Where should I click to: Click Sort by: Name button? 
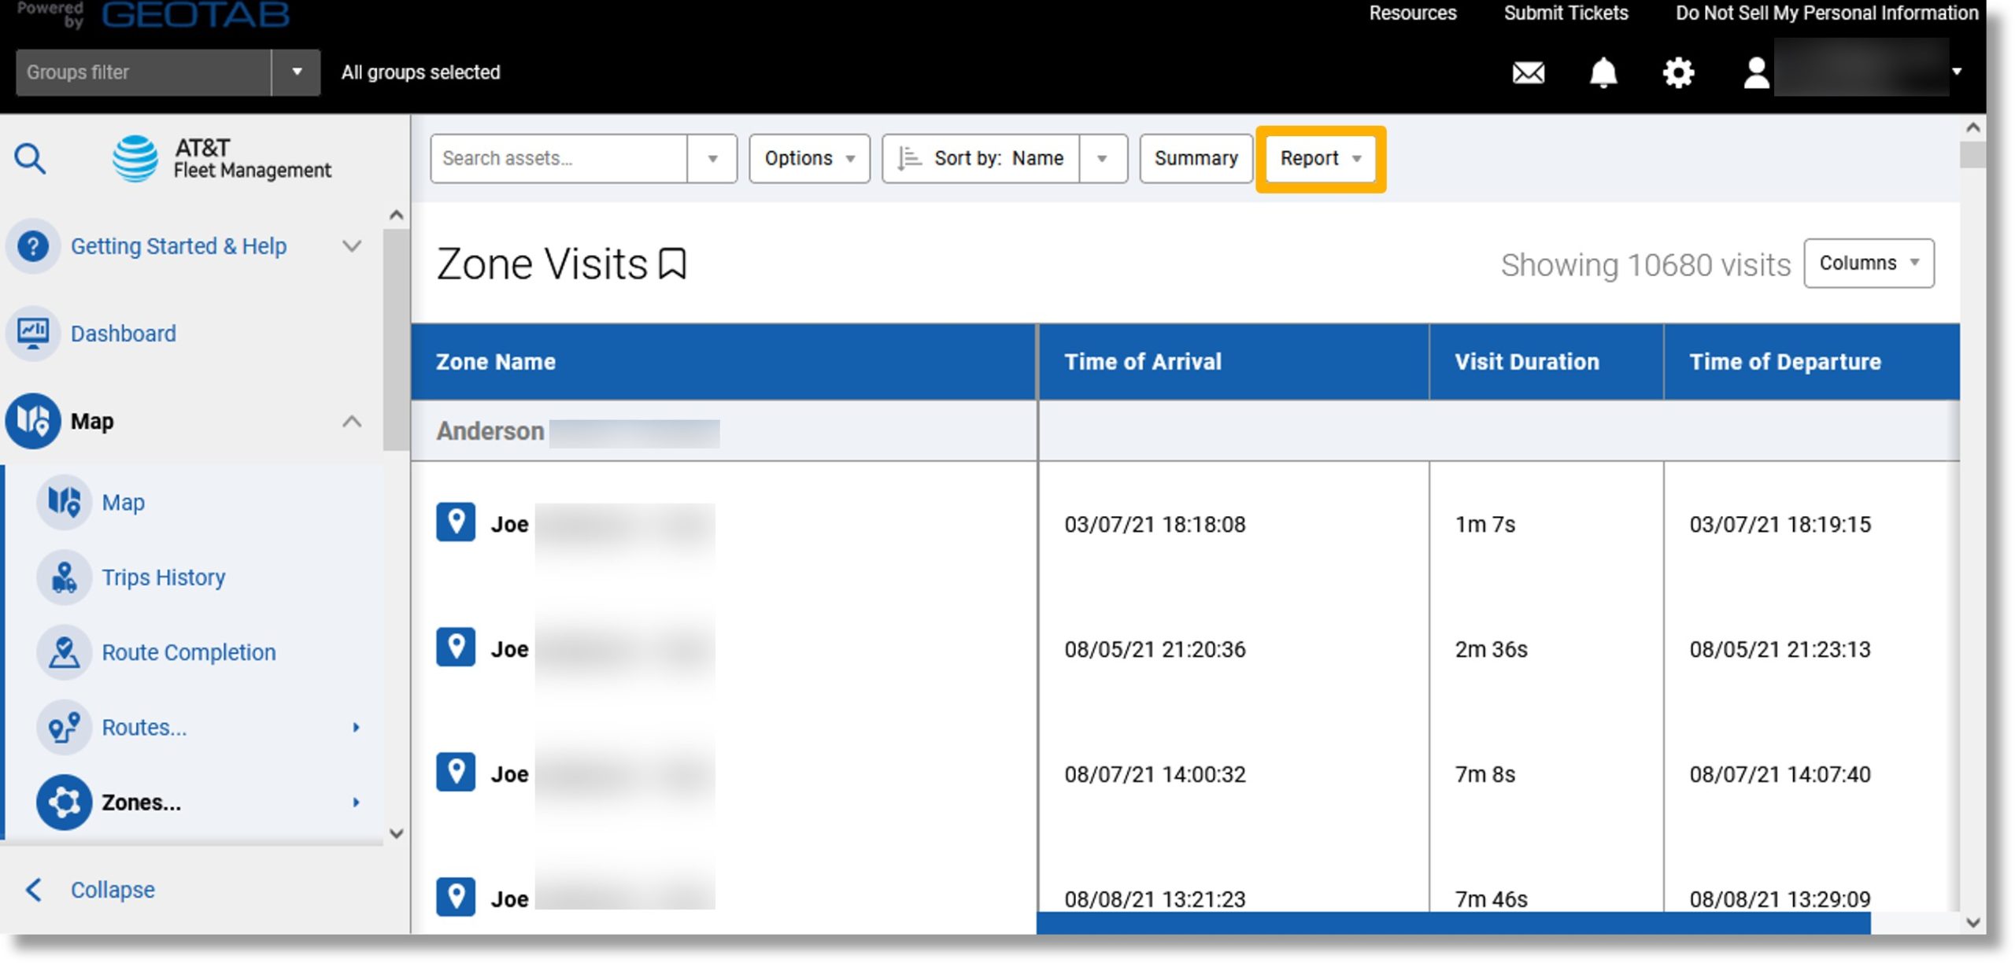[x=982, y=159]
